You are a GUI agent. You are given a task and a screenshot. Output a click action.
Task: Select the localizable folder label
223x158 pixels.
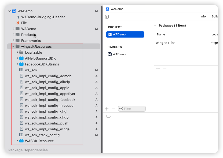pos(34,52)
